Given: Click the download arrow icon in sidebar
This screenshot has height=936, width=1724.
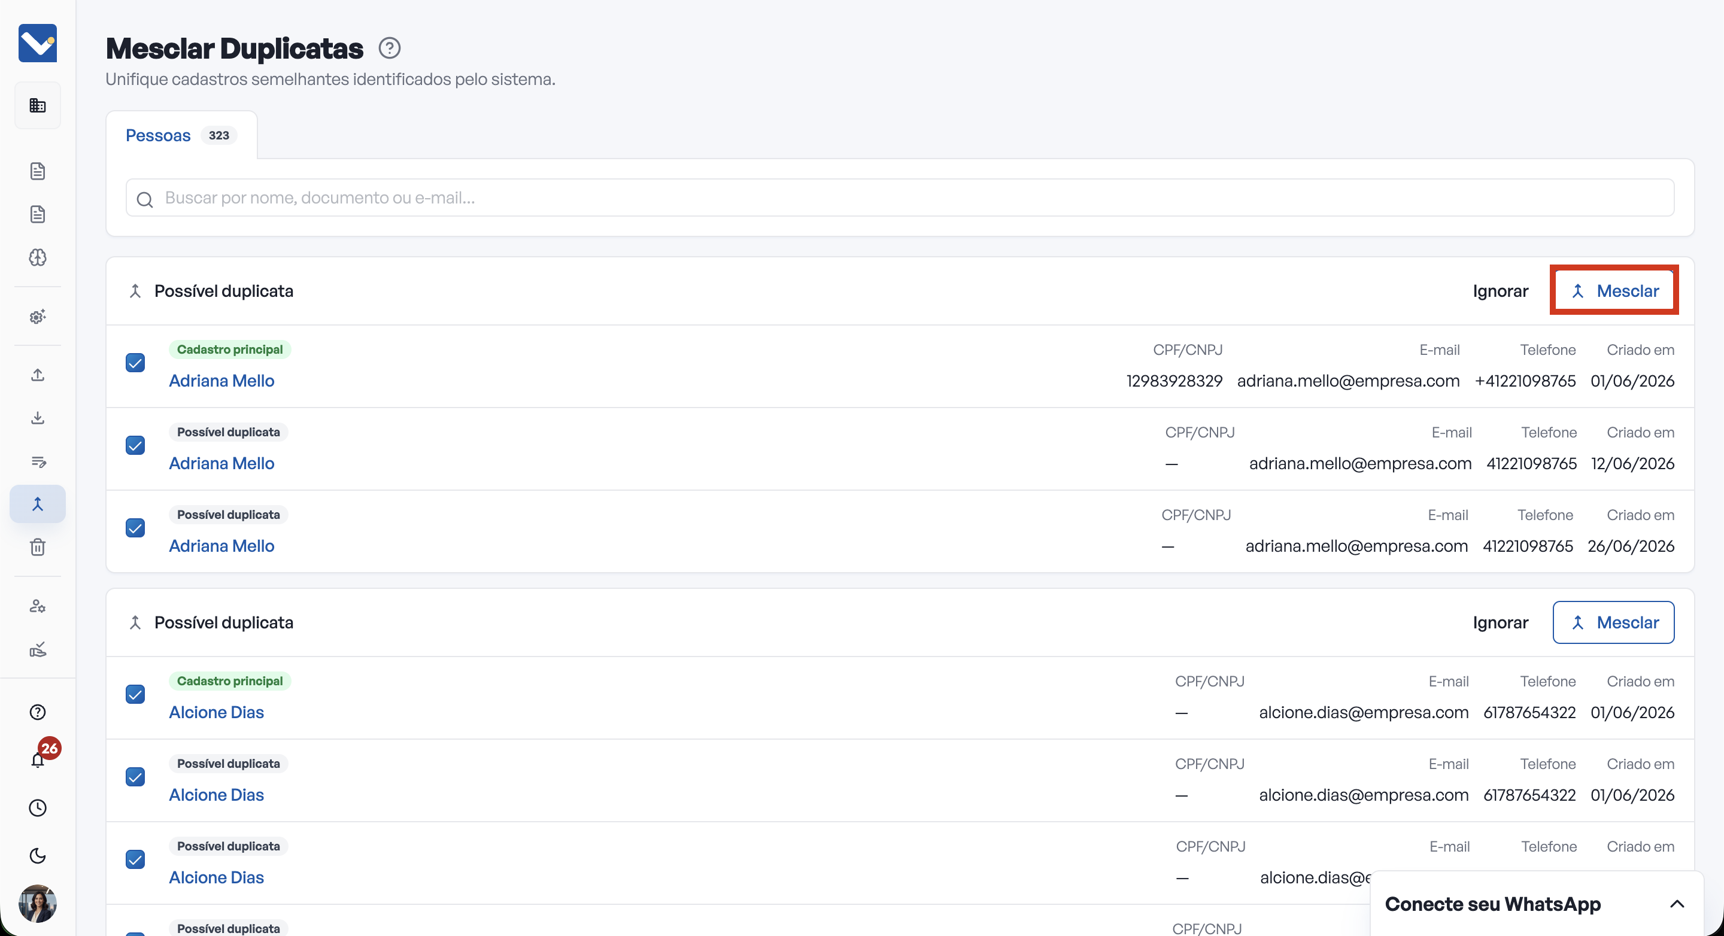Looking at the screenshot, I should (38, 418).
